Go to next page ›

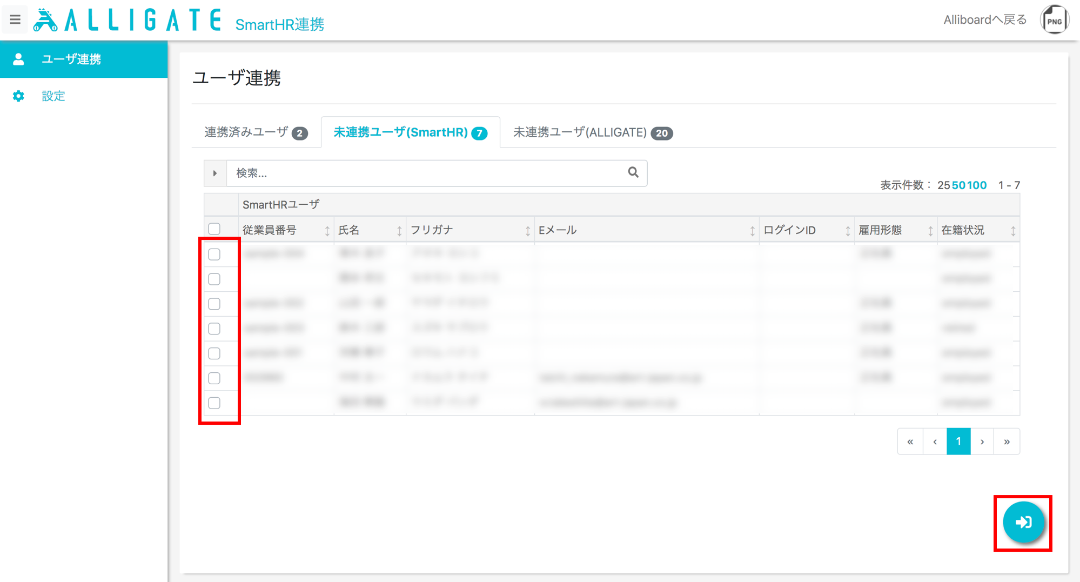pyautogui.click(x=982, y=441)
